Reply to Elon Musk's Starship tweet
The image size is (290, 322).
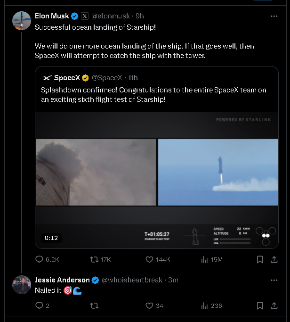[40, 259]
